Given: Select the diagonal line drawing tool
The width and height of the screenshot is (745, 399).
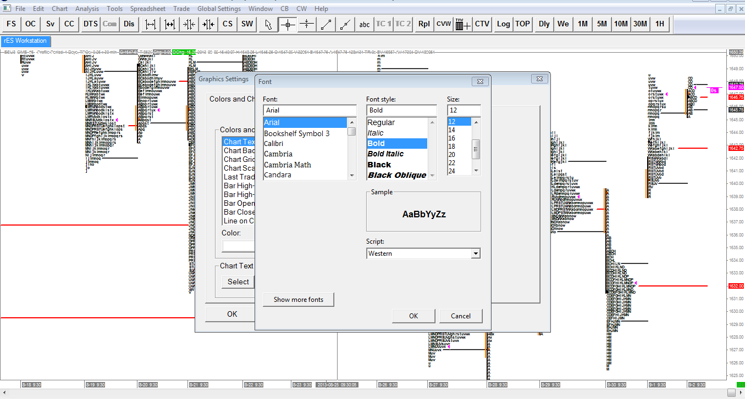Looking at the screenshot, I should click(x=326, y=24).
